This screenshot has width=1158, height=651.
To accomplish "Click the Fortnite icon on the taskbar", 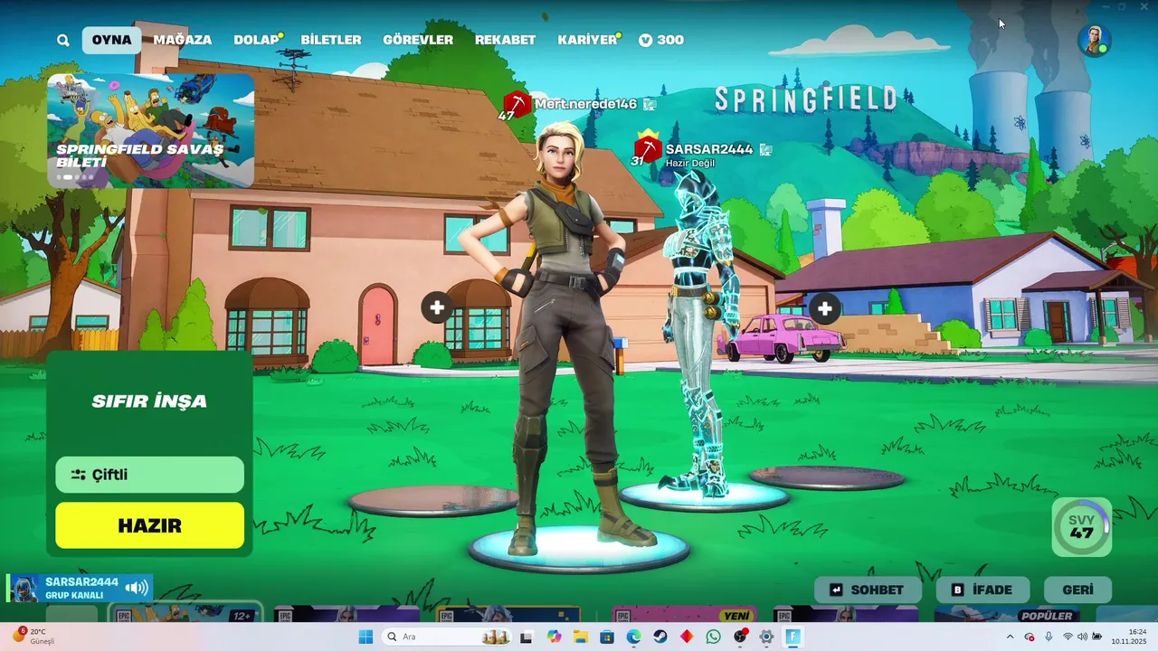I will point(793,637).
